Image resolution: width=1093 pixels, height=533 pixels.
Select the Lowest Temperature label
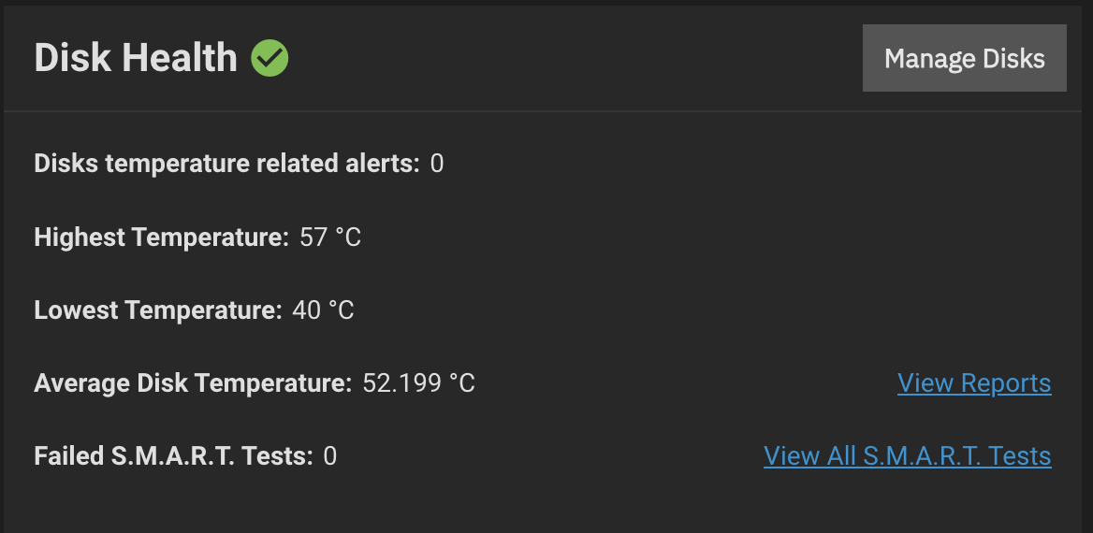tap(158, 310)
